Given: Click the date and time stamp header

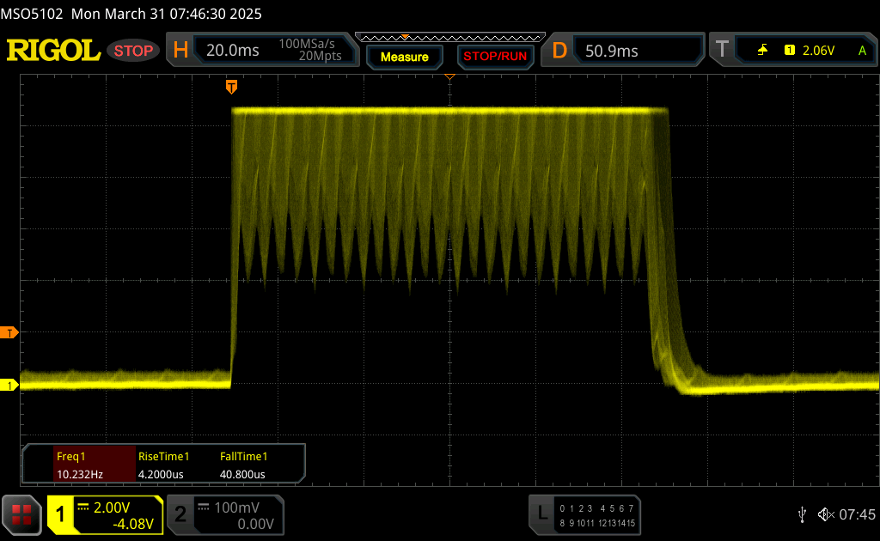Looking at the screenshot, I should pos(167,14).
